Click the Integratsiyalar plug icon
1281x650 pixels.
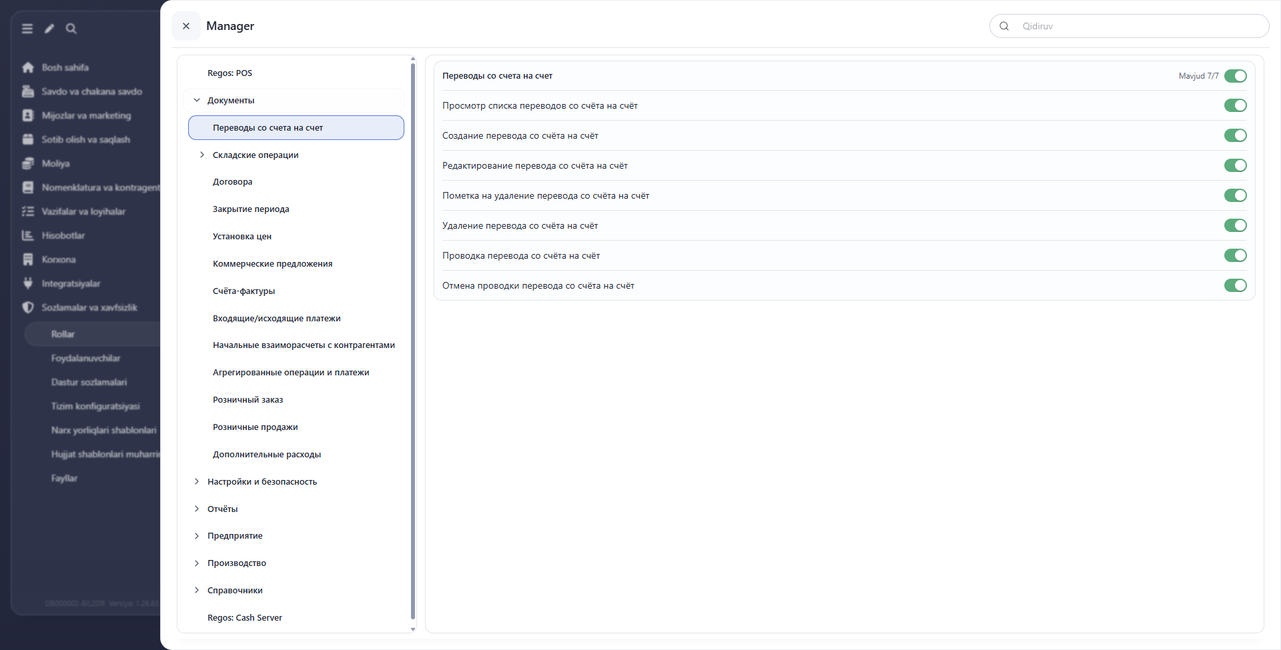28,283
